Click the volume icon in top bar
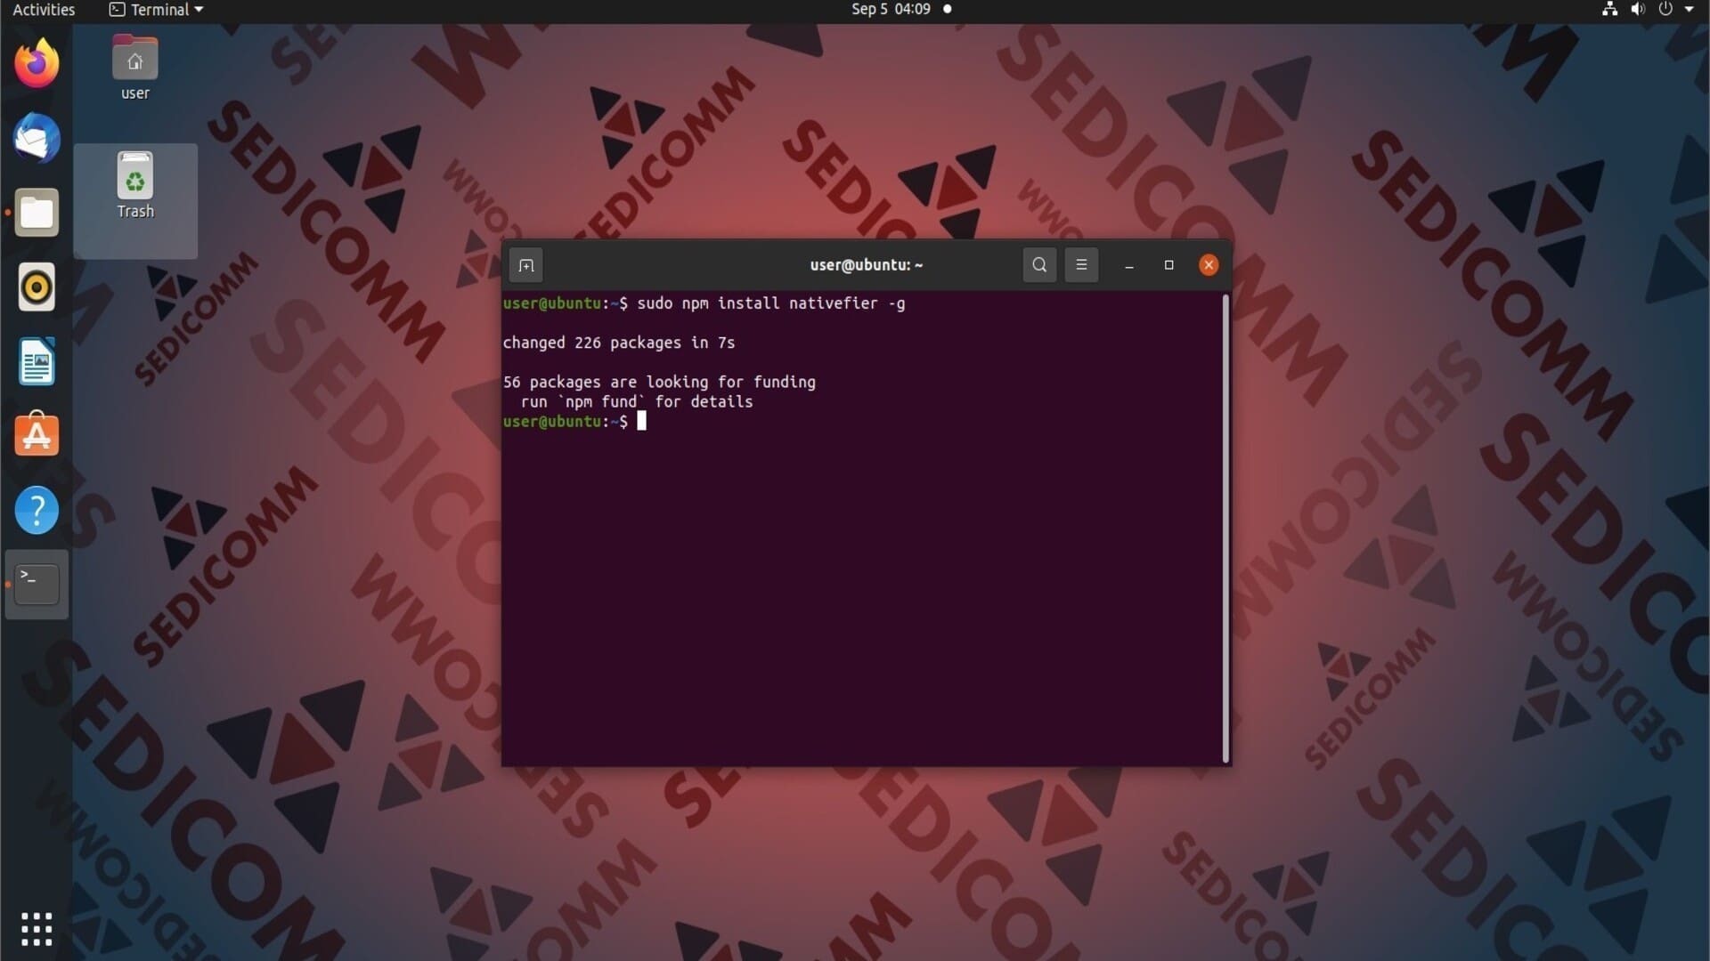Image resolution: width=1710 pixels, height=961 pixels. 1638,10
